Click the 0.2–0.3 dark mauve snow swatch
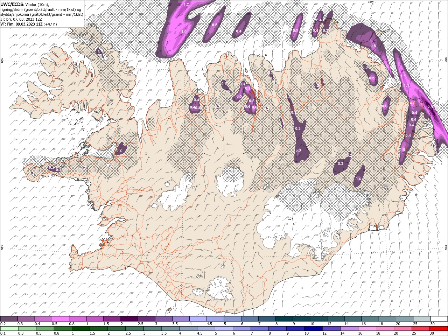Image resolution: width=448 pixels, height=336 pixels. coord(9,319)
